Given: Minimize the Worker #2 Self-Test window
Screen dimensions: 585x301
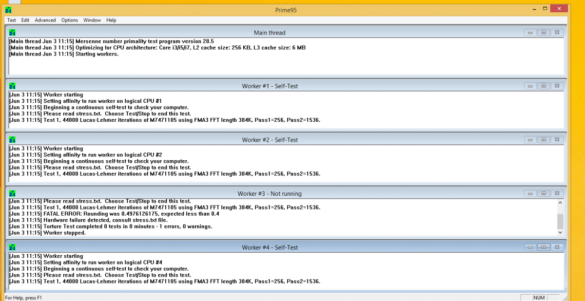Looking at the screenshot, I should pyautogui.click(x=531, y=140).
